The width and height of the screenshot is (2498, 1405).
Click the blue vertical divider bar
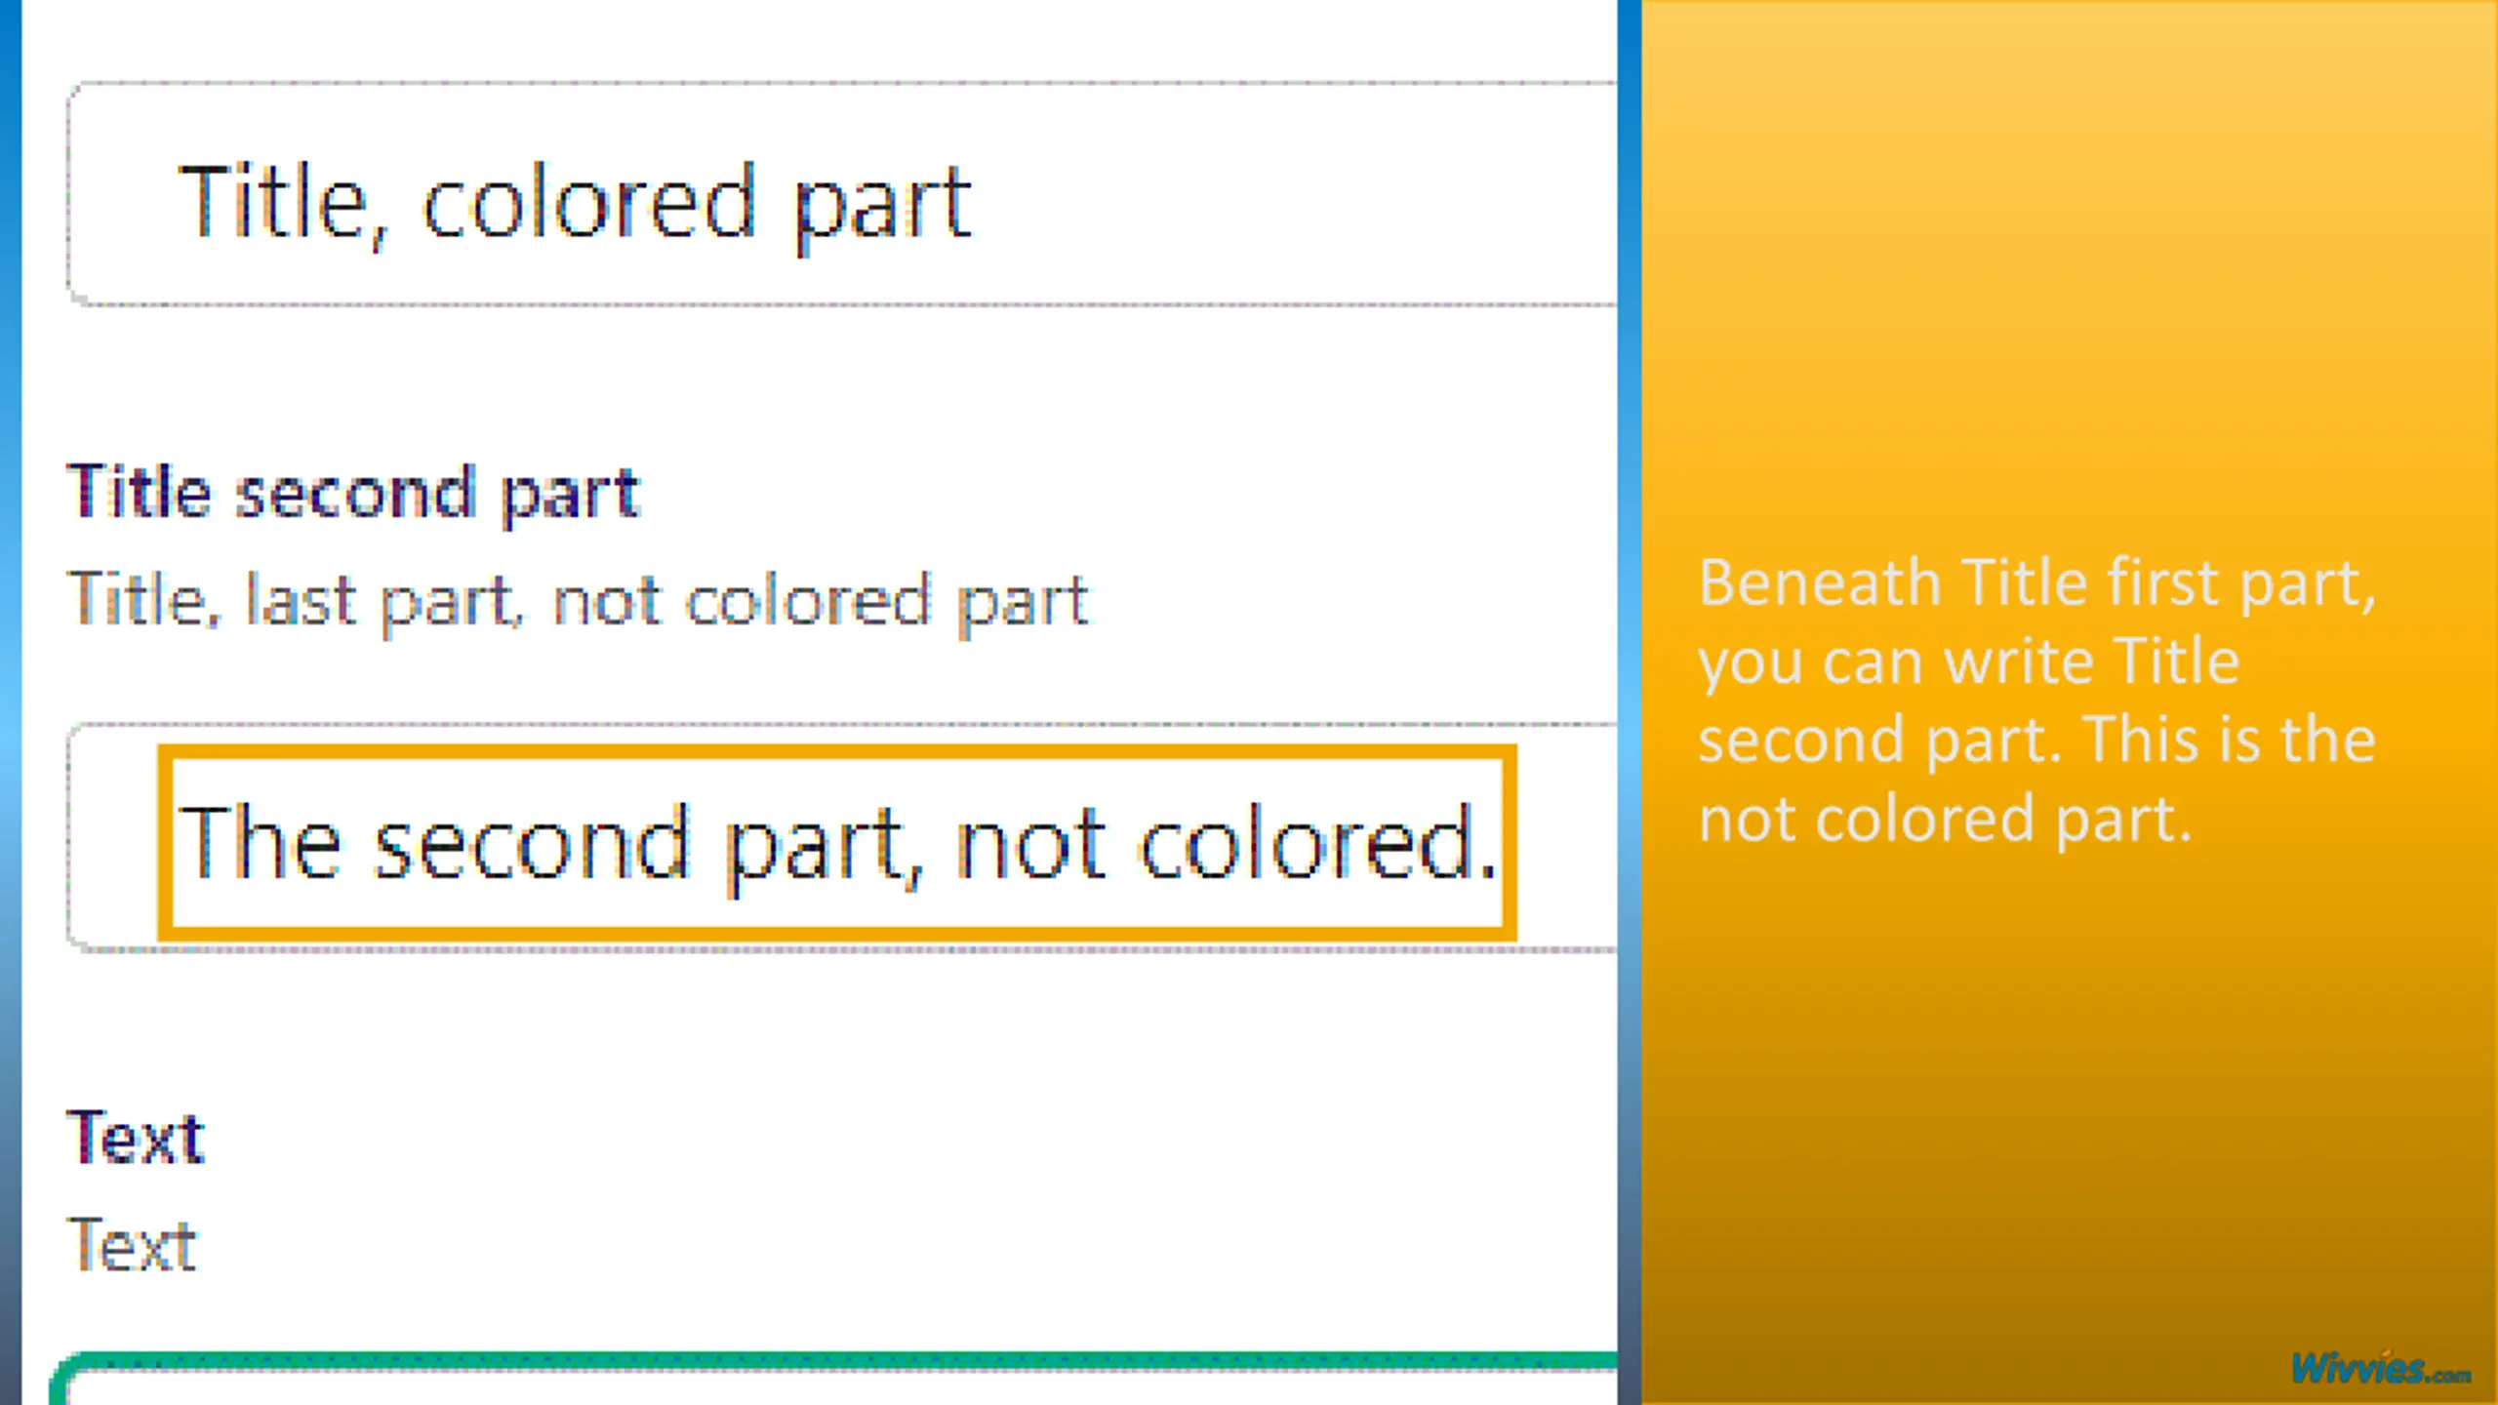pos(1629,683)
